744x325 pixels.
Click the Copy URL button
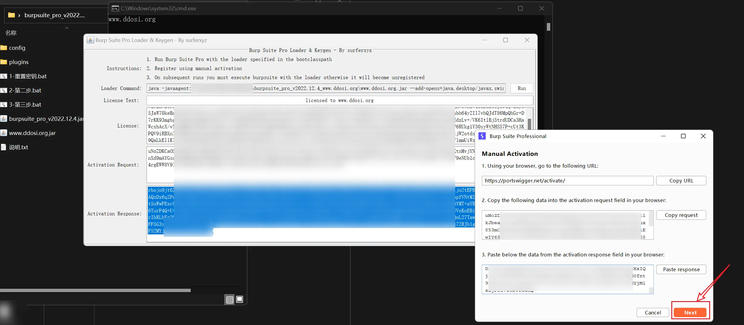(681, 181)
